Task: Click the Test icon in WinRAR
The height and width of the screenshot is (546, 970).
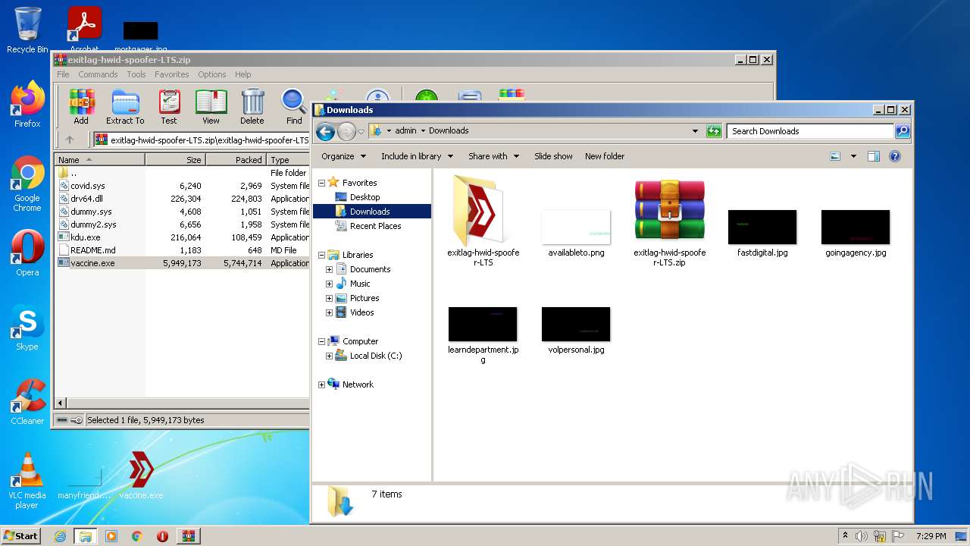Action: click(169, 106)
